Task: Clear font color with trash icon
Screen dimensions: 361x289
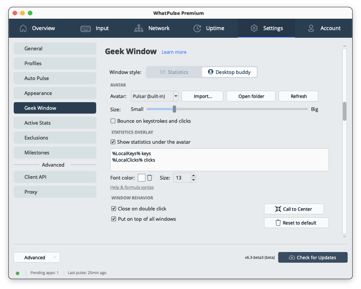Action: coord(150,178)
